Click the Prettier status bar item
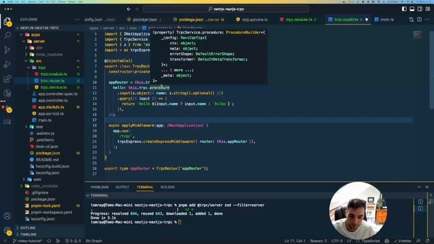The image size is (434, 244). pyautogui.click(x=403, y=241)
